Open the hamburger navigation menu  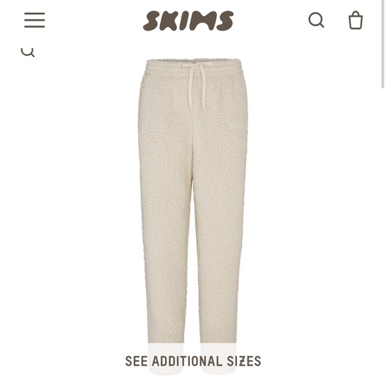pos(35,20)
